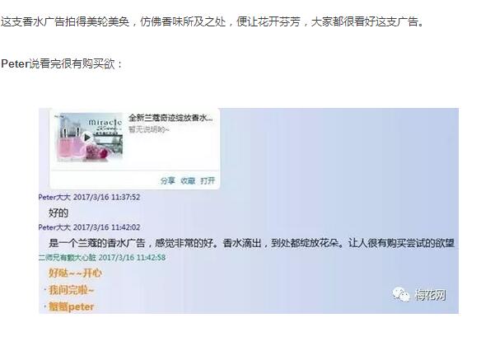
Task: Click the 好的 chat message
Action: pyautogui.click(x=58, y=213)
